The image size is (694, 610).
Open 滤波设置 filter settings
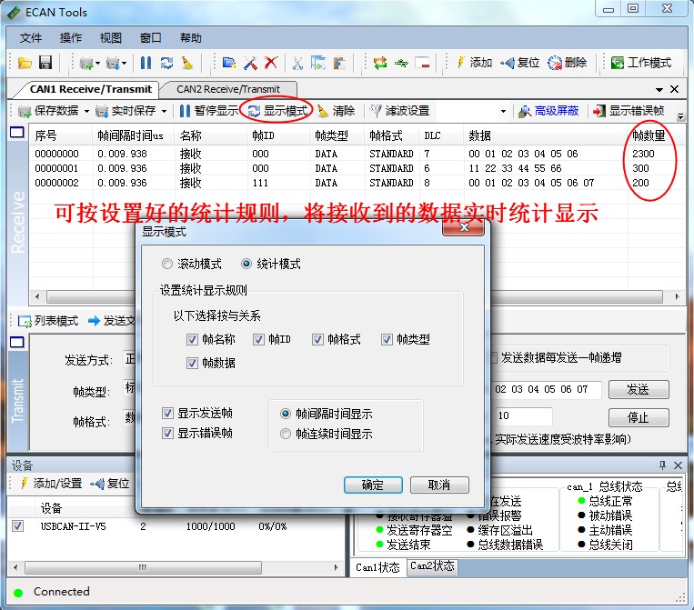tap(398, 111)
